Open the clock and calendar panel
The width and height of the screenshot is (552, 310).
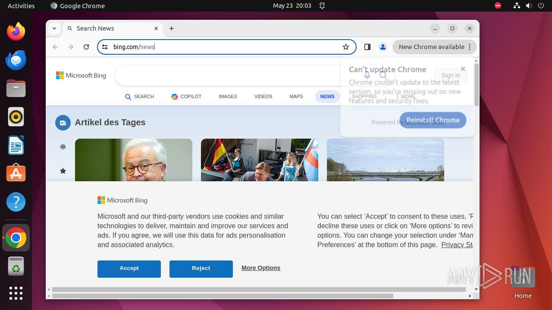click(292, 6)
